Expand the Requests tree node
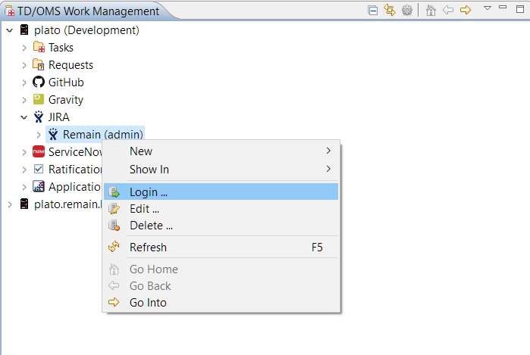530x355 pixels. tap(24, 65)
